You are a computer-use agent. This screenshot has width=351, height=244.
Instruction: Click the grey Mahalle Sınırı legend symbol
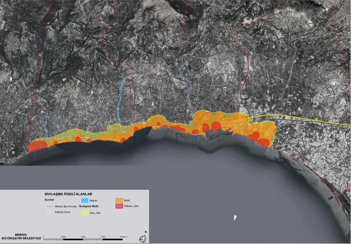click(51, 213)
